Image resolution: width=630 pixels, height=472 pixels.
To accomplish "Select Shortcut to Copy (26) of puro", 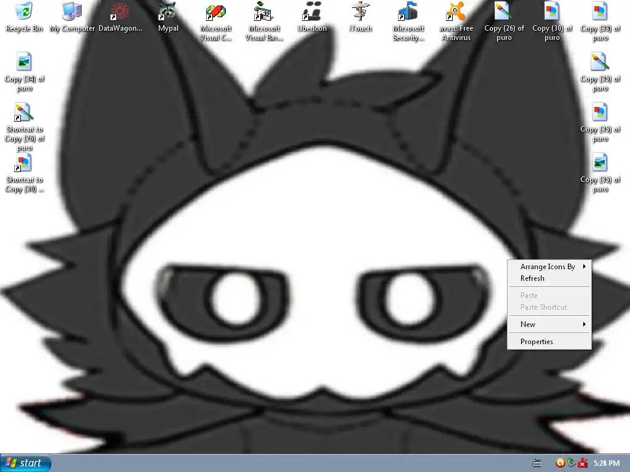I will (25, 127).
